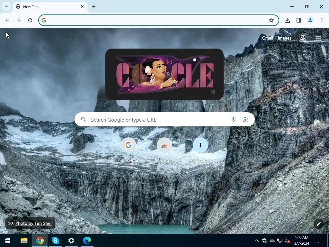Viewport: 329px width, 247px height.
Task: Open the Lola Beltrán shortcut
Action: [x=129, y=150]
